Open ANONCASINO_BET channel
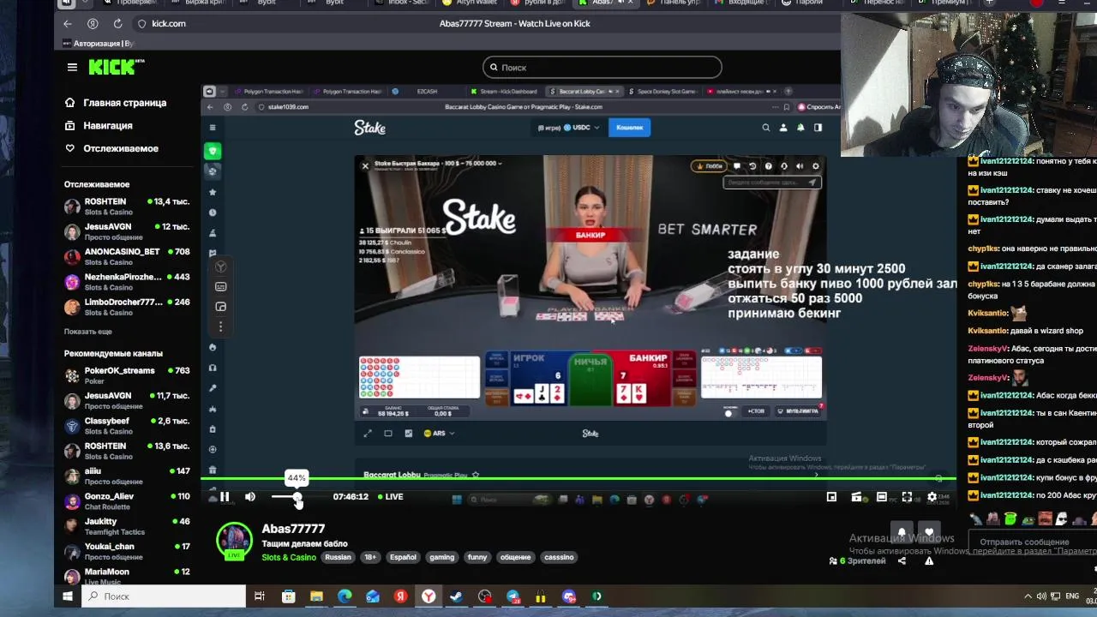Image resolution: width=1097 pixels, height=617 pixels. (x=127, y=257)
